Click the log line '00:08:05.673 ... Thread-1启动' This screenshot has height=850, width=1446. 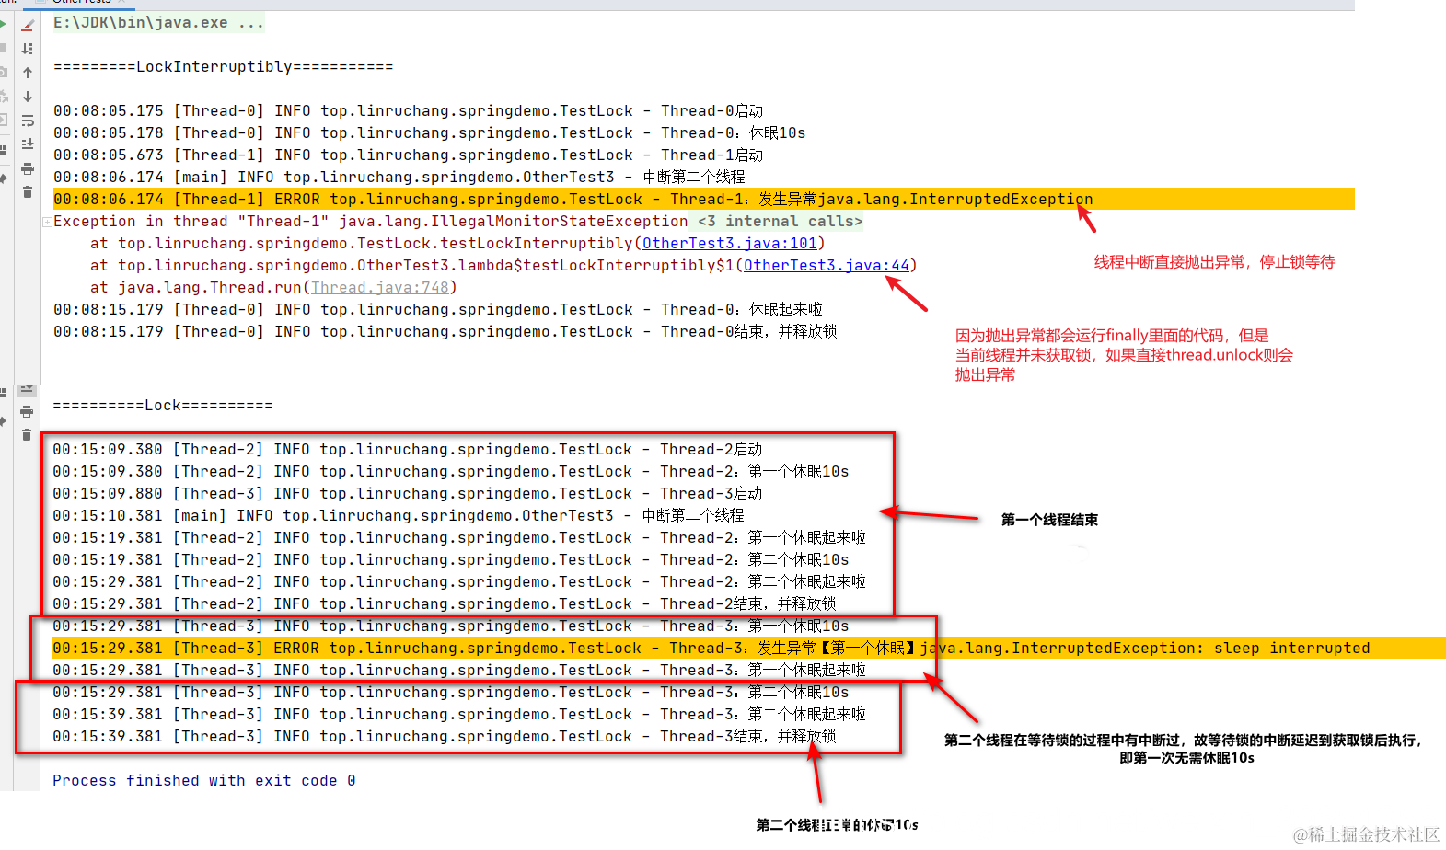pos(409,155)
